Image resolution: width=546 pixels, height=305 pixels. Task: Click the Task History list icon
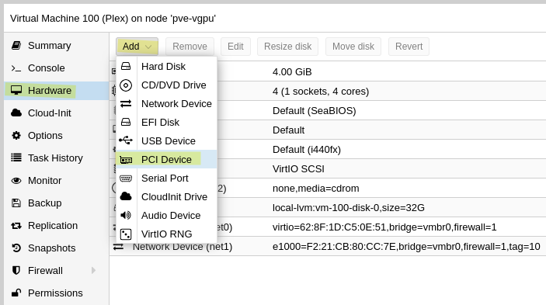16,158
